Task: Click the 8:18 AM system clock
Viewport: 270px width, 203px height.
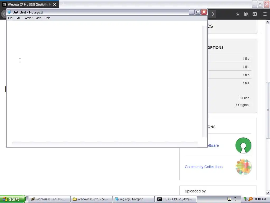Action: pyautogui.click(x=260, y=199)
